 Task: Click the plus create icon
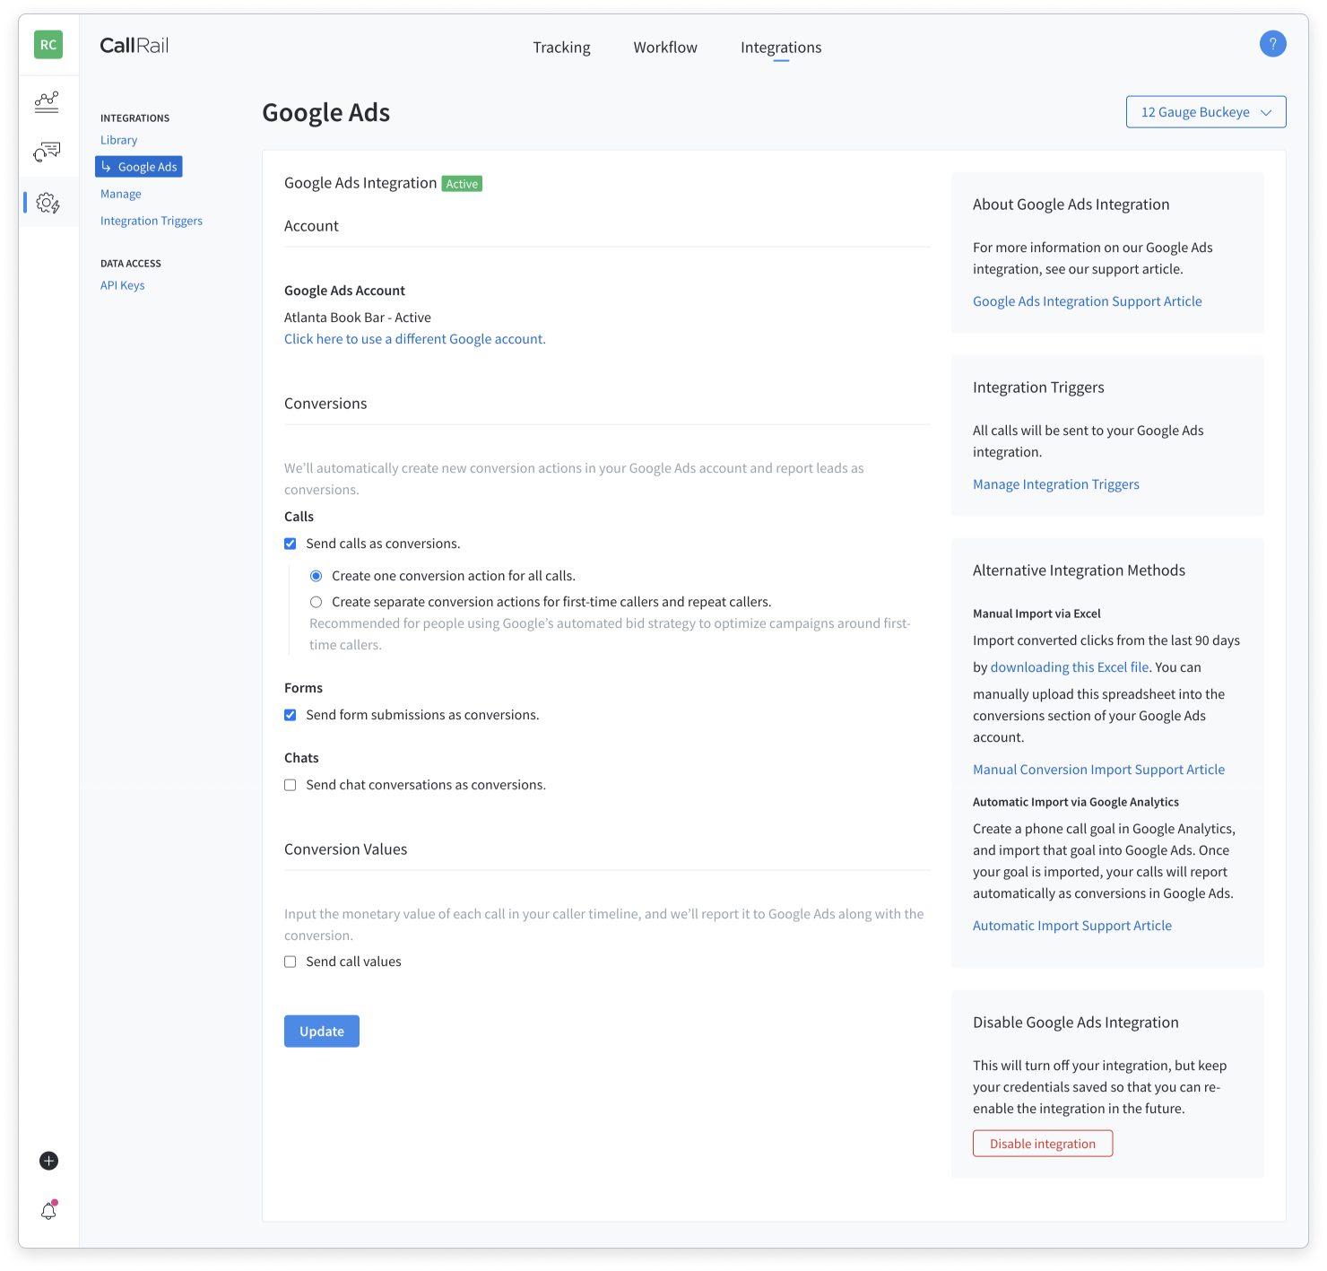point(49,1161)
